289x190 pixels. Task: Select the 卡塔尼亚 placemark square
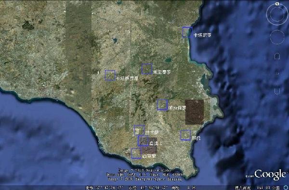tap(187, 32)
